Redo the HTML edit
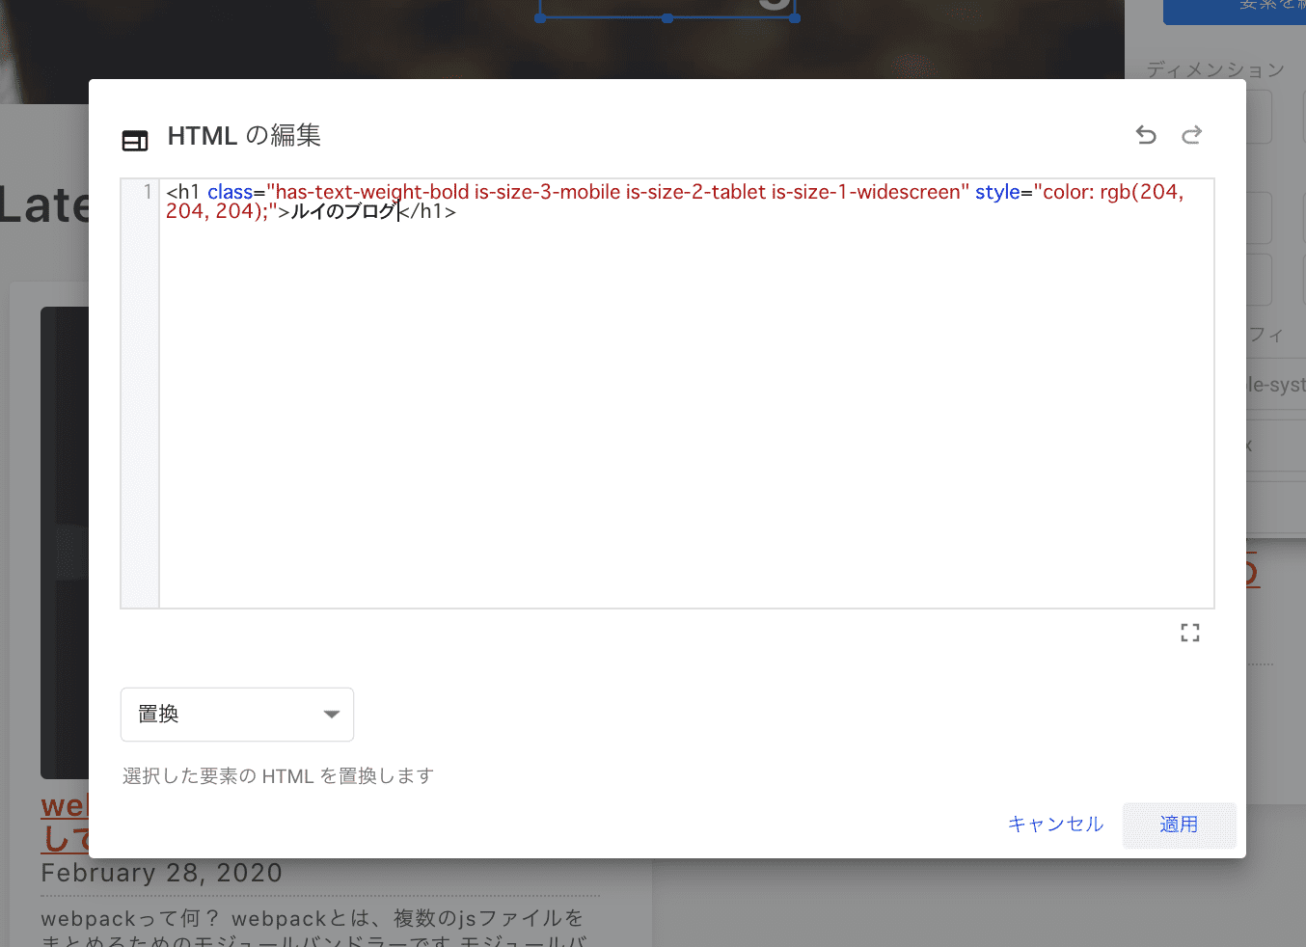Viewport: 1306px width, 947px height. click(x=1192, y=135)
